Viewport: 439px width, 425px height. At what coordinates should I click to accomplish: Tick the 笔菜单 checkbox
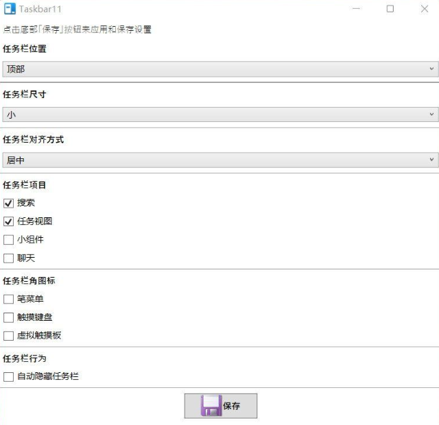pos(8,299)
